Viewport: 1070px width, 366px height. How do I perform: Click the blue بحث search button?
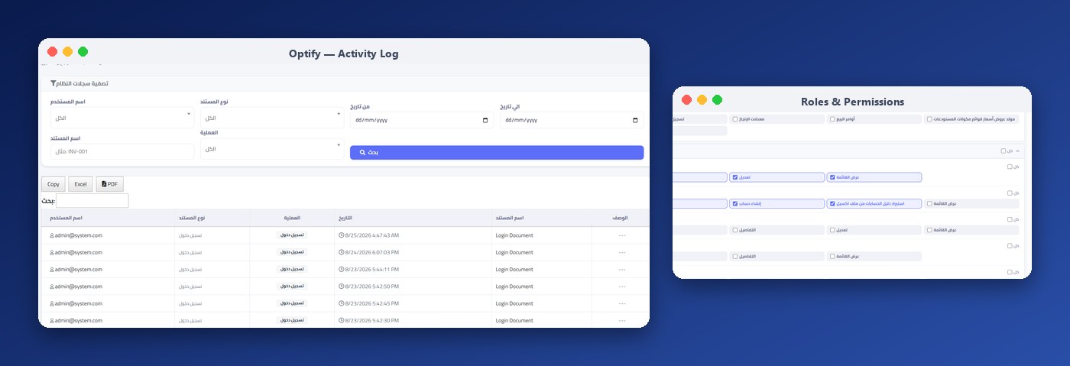click(x=497, y=153)
